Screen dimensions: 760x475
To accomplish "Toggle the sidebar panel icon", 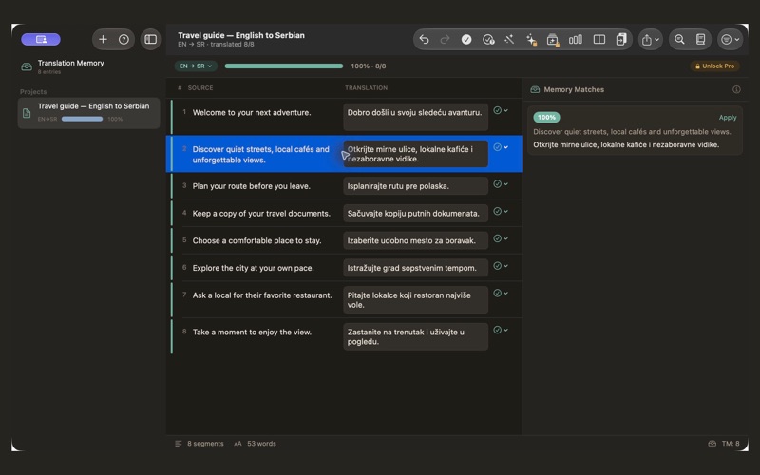I will [x=151, y=39].
